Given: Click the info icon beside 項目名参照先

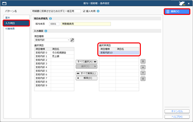Looking at the screenshot, I should [x=50, y=19].
